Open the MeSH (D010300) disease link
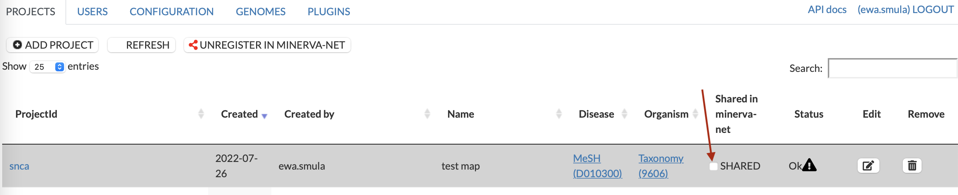 tap(597, 166)
